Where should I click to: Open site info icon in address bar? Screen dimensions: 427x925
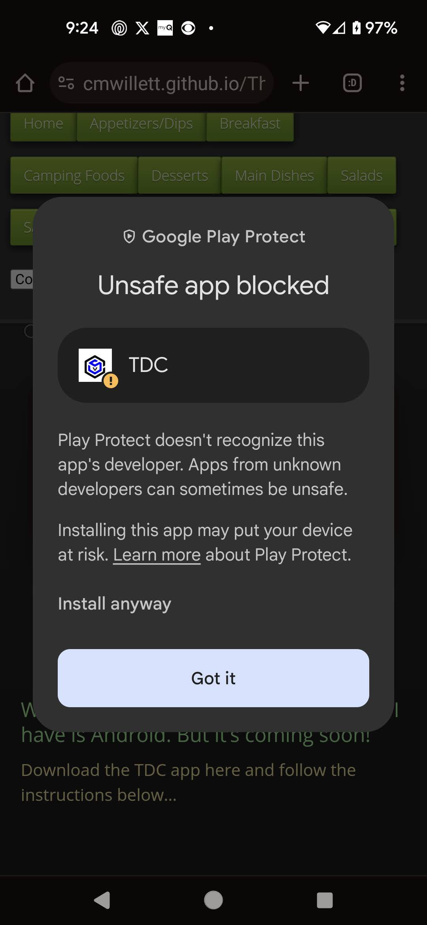(66, 83)
